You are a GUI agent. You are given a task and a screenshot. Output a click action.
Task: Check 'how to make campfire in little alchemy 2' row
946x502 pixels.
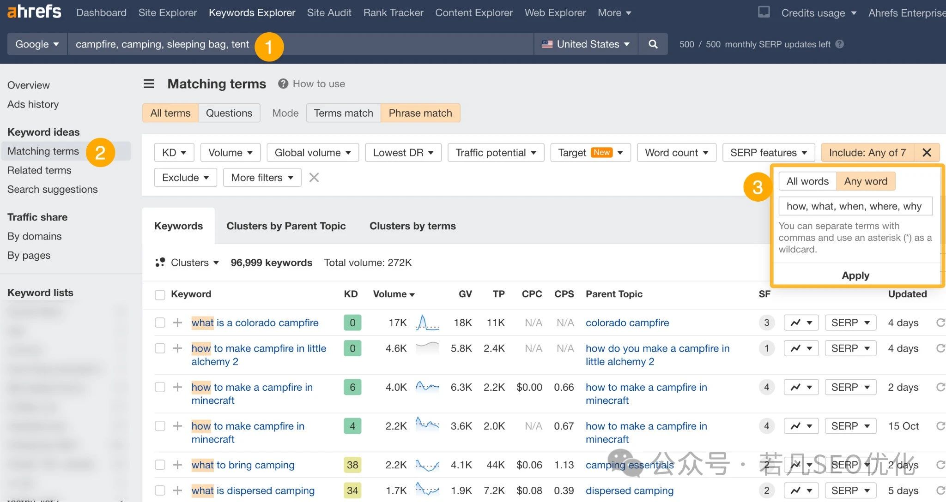tap(160, 348)
